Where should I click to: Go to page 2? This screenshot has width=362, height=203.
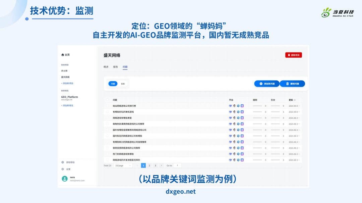click(x=149, y=166)
